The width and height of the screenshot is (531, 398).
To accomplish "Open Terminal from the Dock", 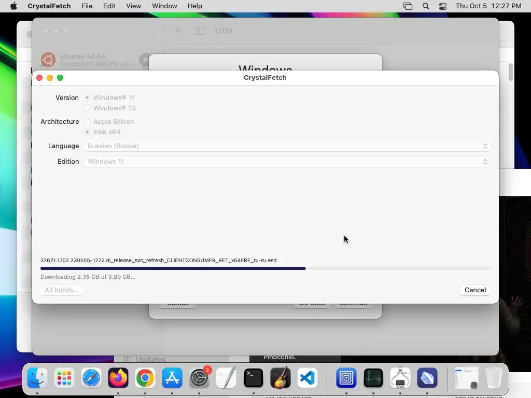I will pyautogui.click(x=253, y=378).
